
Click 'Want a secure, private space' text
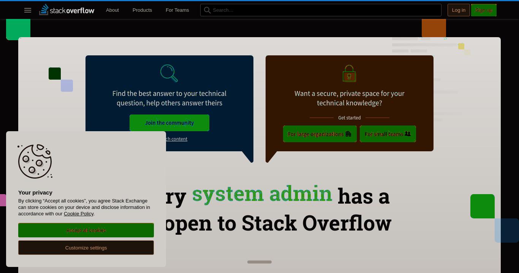(350, 98)
